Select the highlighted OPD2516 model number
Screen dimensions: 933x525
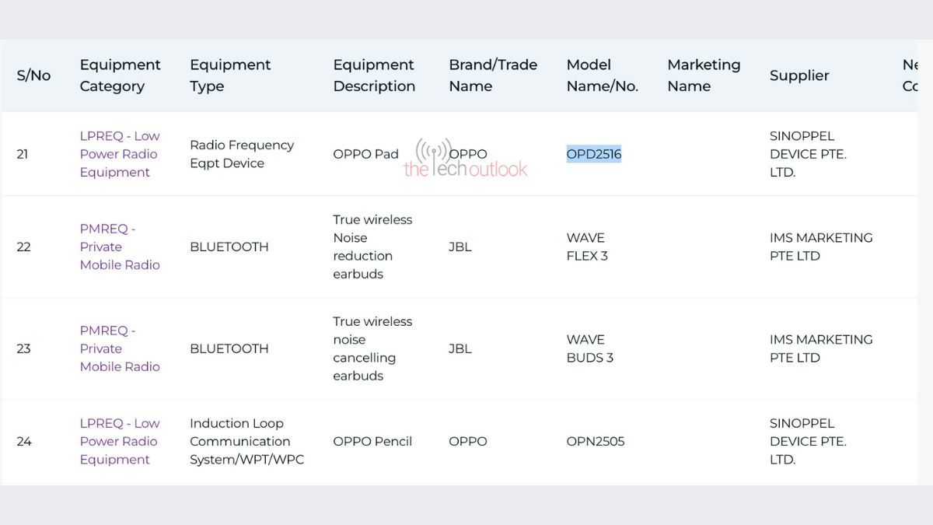[x=594, y=154]
